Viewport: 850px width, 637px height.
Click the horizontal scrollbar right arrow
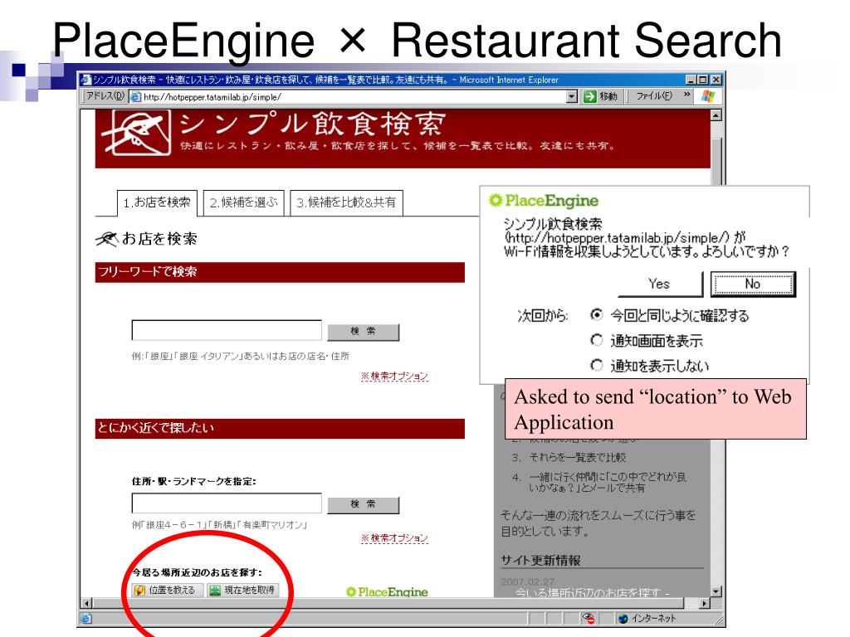coord(704,604)
